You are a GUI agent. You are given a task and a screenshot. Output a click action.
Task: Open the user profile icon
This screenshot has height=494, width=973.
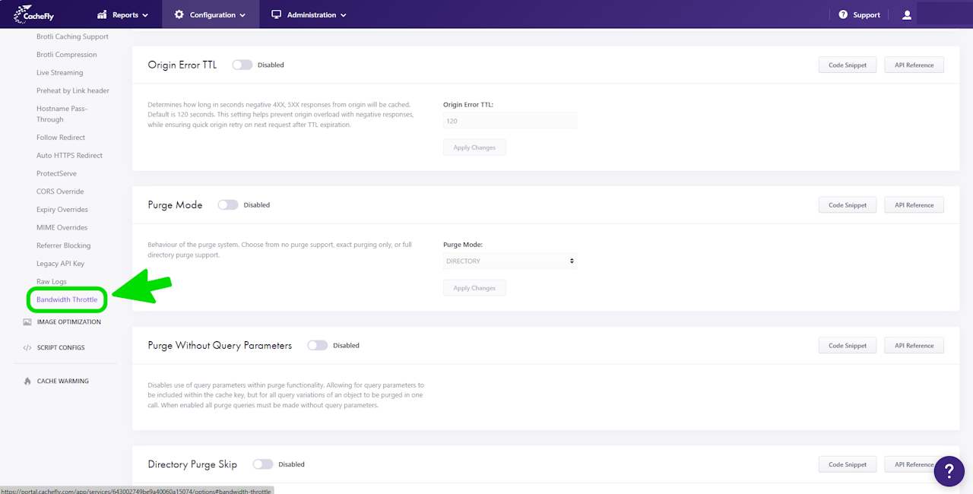tap(907, 14)
